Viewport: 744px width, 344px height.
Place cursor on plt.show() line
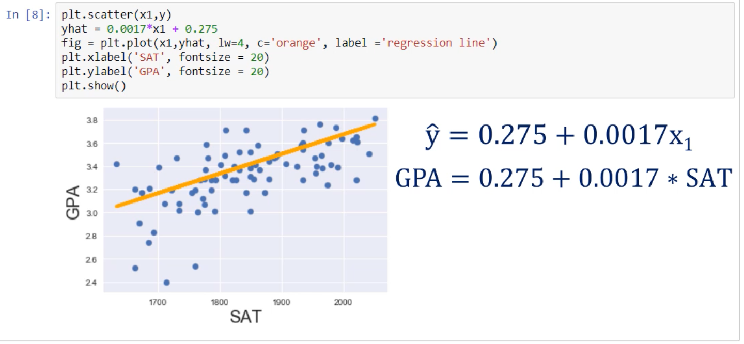pyautogui.click(x=94, y=85)
